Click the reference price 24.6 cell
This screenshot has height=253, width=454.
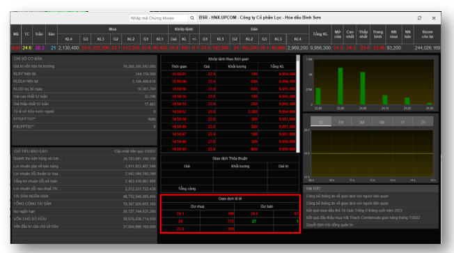pos(27,48)
